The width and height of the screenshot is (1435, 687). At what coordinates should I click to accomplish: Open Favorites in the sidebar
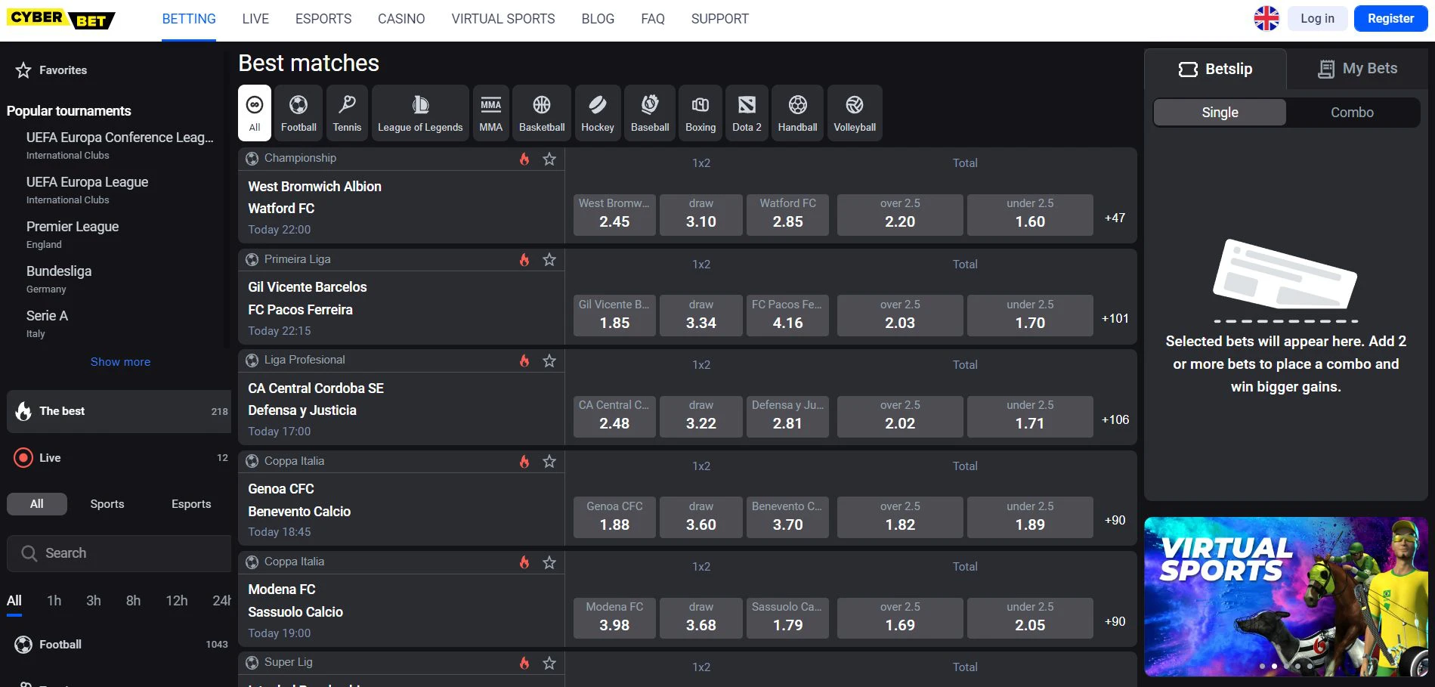[51, 70]
